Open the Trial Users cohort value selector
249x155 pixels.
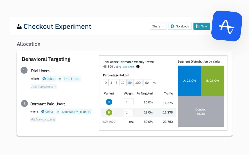coord(72,79)
